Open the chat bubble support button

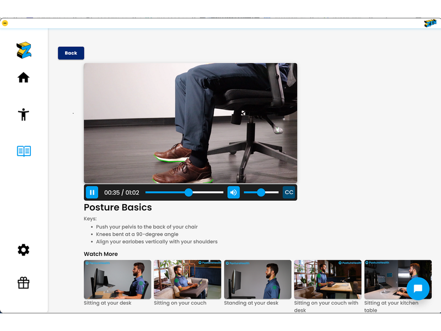417,289
